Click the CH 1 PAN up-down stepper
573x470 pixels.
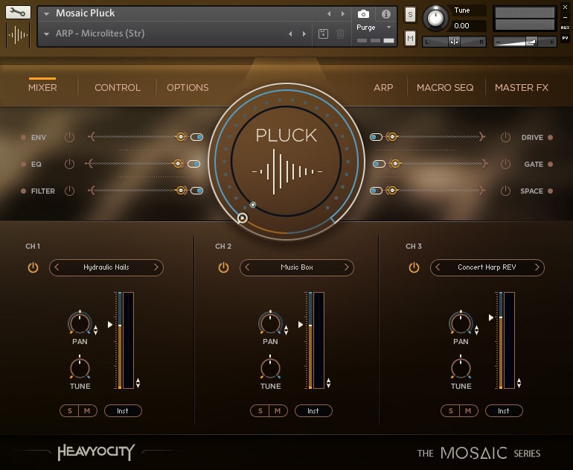(x=96, y=330)
